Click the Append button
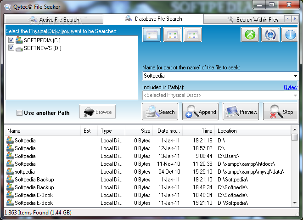The width and height of the screenshot is (303, 220). click(200, 112)
